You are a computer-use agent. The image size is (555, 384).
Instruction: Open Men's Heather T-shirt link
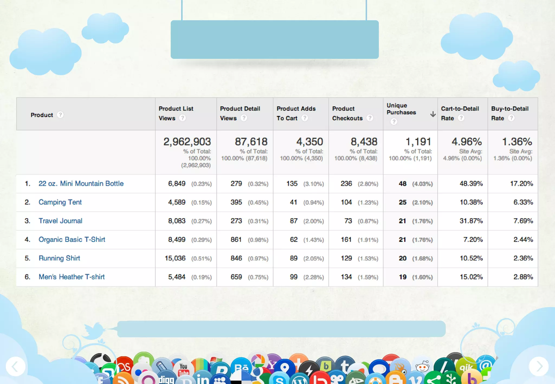pos(72,277)
